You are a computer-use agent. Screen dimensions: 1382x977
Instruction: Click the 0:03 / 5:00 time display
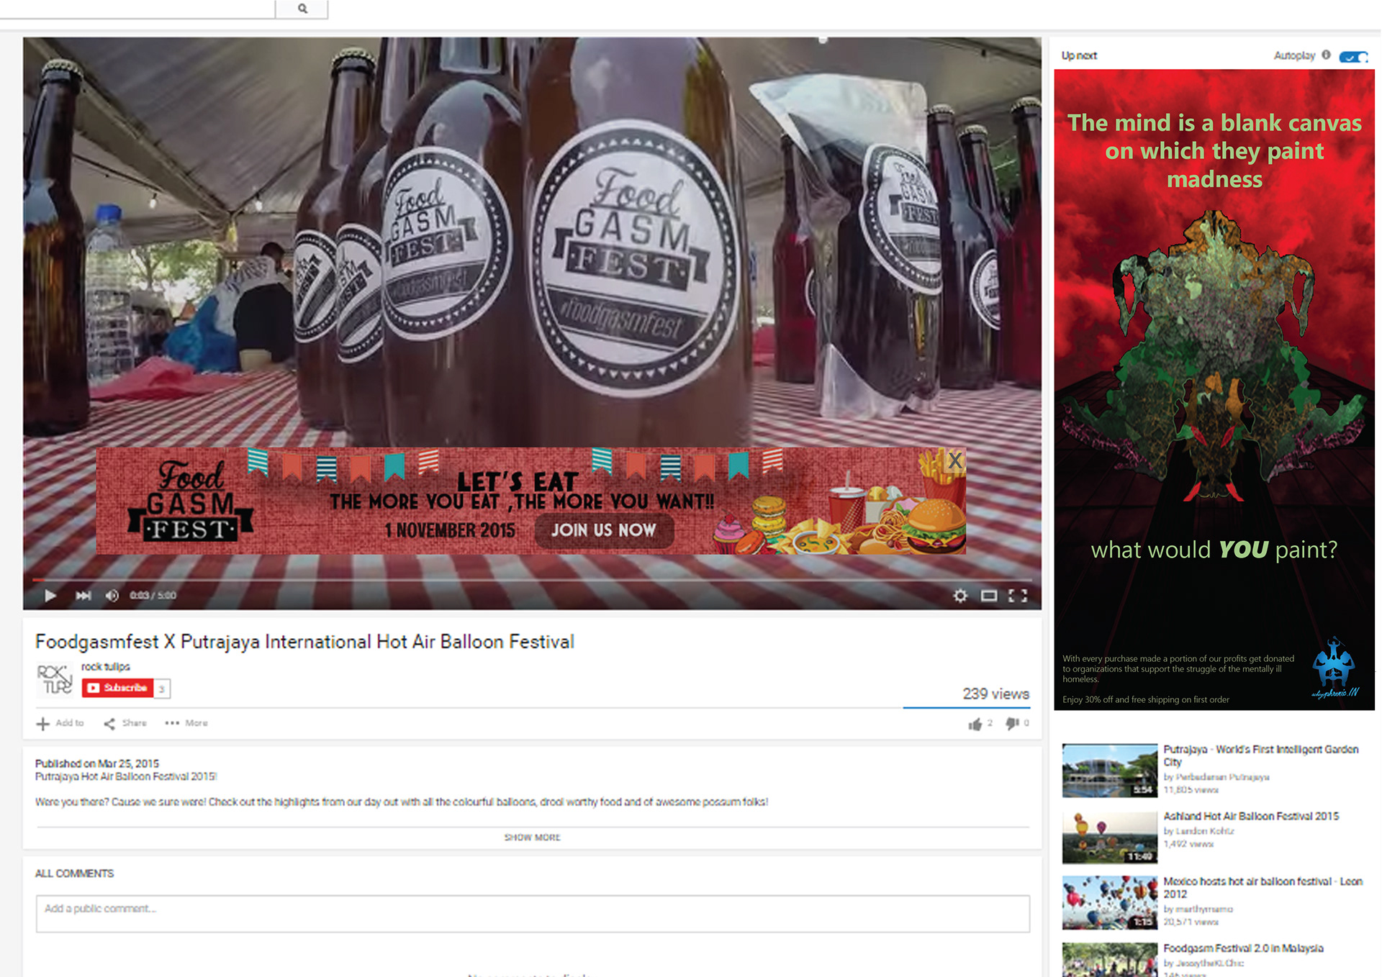(153, 596)
